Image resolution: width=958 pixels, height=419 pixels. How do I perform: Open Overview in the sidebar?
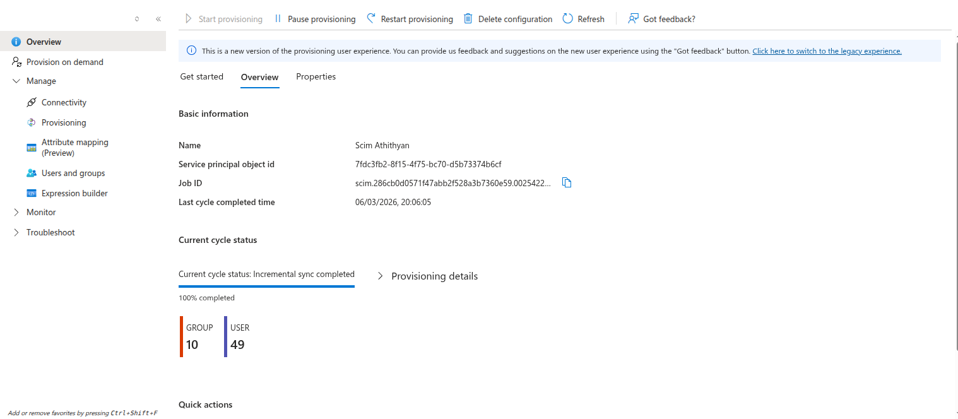pyautogui.click(x=83, y=42)
